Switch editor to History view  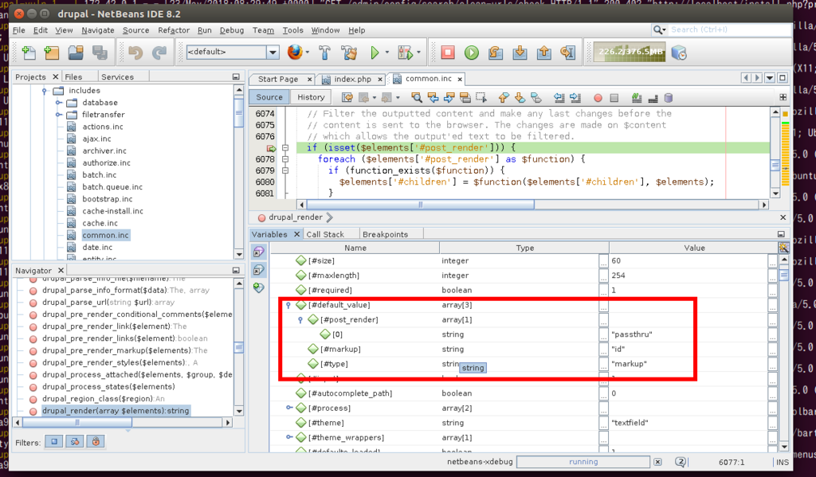click(311, 97)
